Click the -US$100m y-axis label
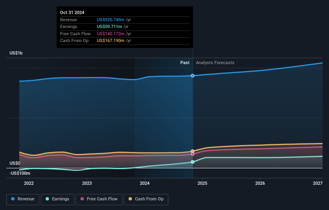The width and height of the screenshot is (329, 210). 20,173
